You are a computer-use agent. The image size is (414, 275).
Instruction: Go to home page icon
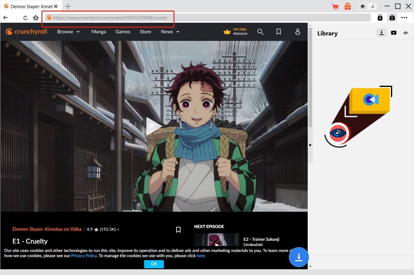[36, 18]
